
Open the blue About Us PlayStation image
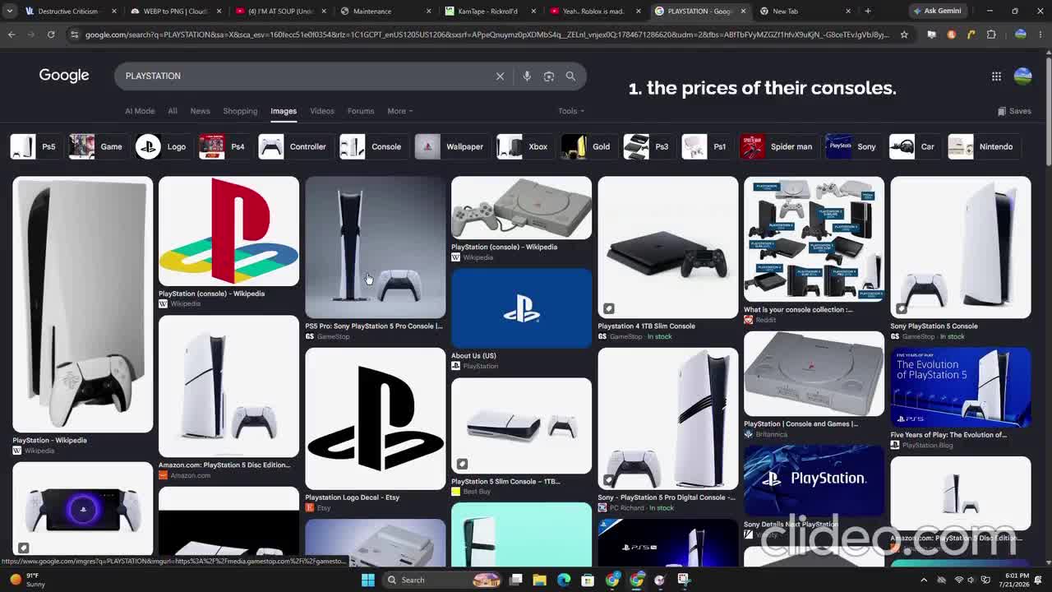521,308
